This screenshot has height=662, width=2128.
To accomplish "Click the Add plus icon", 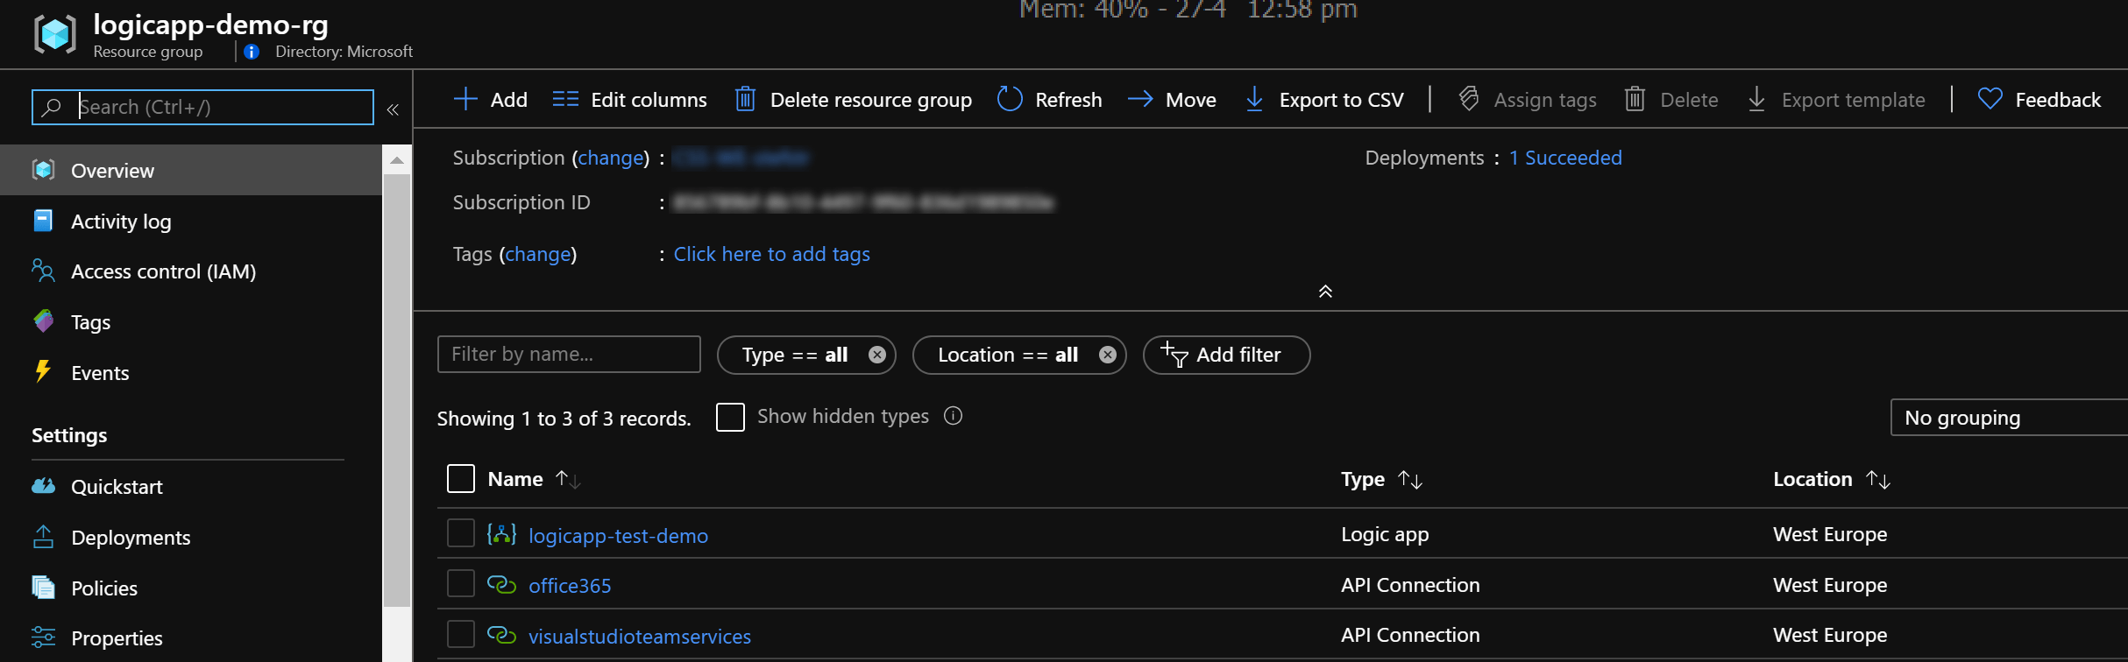I will [x=465, y=99].
